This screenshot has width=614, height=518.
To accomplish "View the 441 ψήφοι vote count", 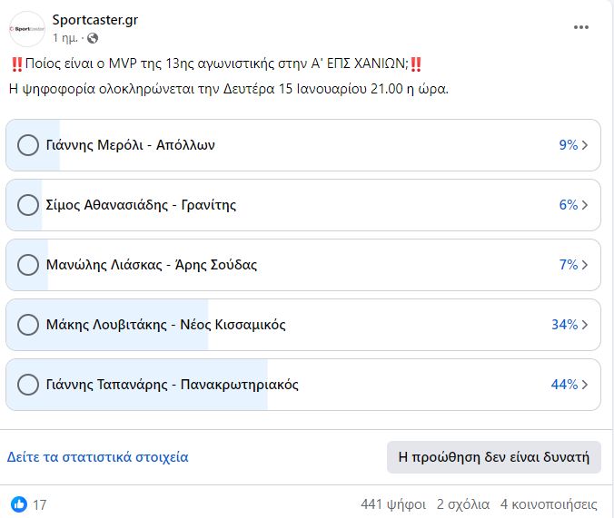I will click(x=393, y=504).
